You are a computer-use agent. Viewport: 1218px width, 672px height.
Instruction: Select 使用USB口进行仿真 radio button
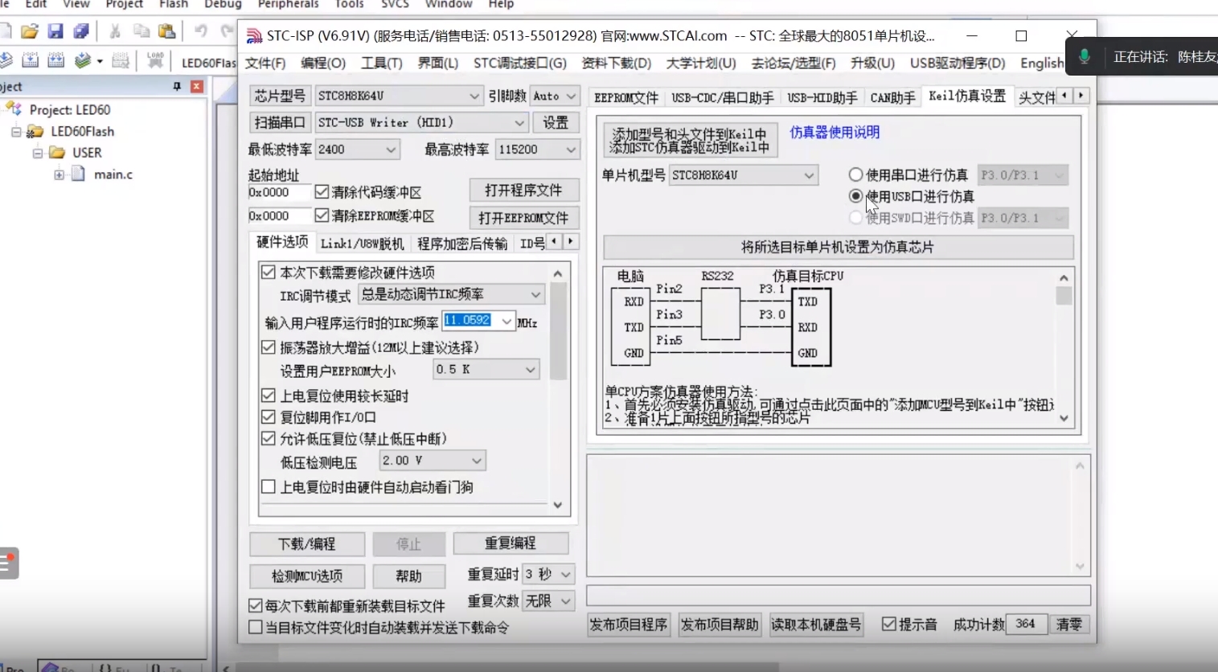pyautogui.click(x=855, y=196)
